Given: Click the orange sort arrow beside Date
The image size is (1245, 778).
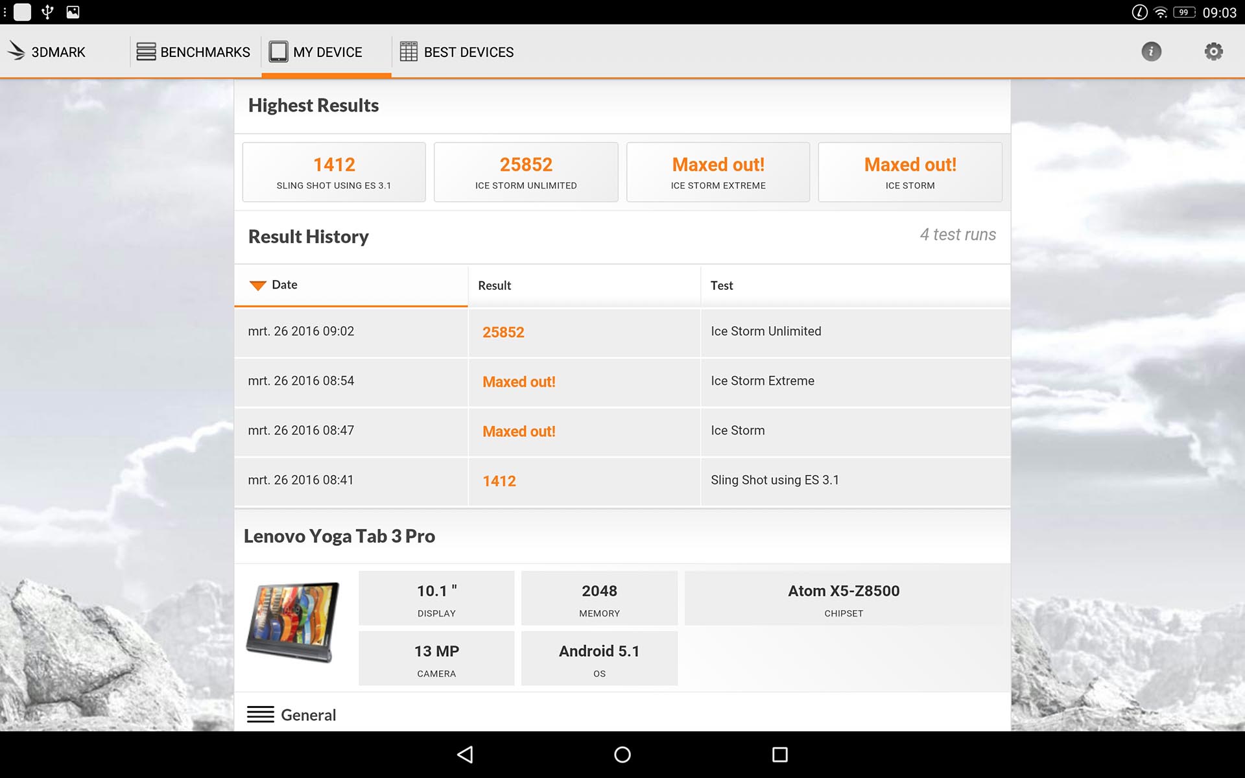Looking at the screenshot, I should pos(257,285).
